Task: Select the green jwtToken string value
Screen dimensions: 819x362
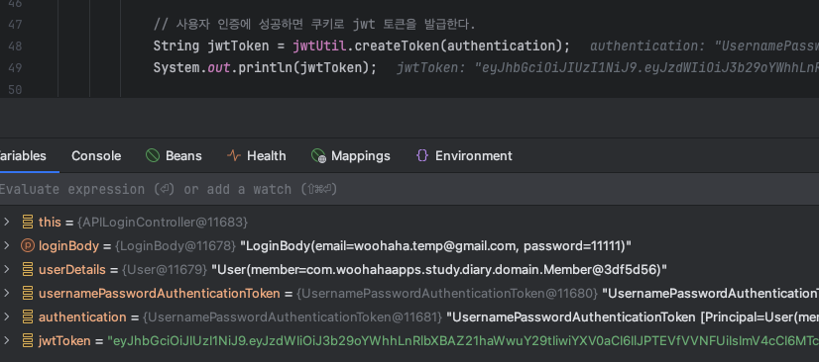Action: point(463,341)
